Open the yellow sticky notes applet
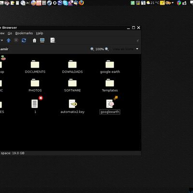Screen dimensions: 193x193 [162, 3]
